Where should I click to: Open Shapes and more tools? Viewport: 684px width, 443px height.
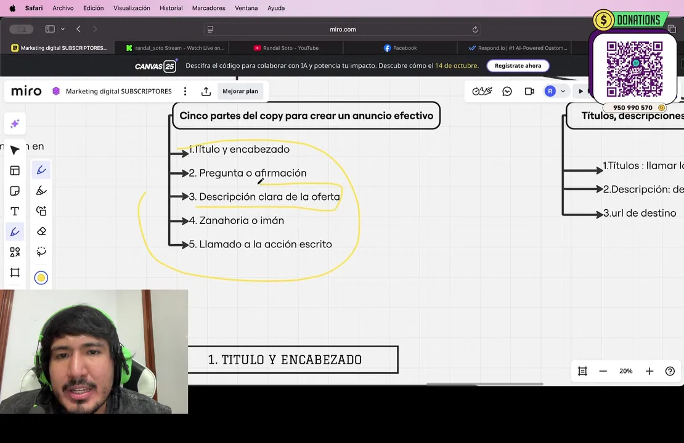click(x=15, y=252)
